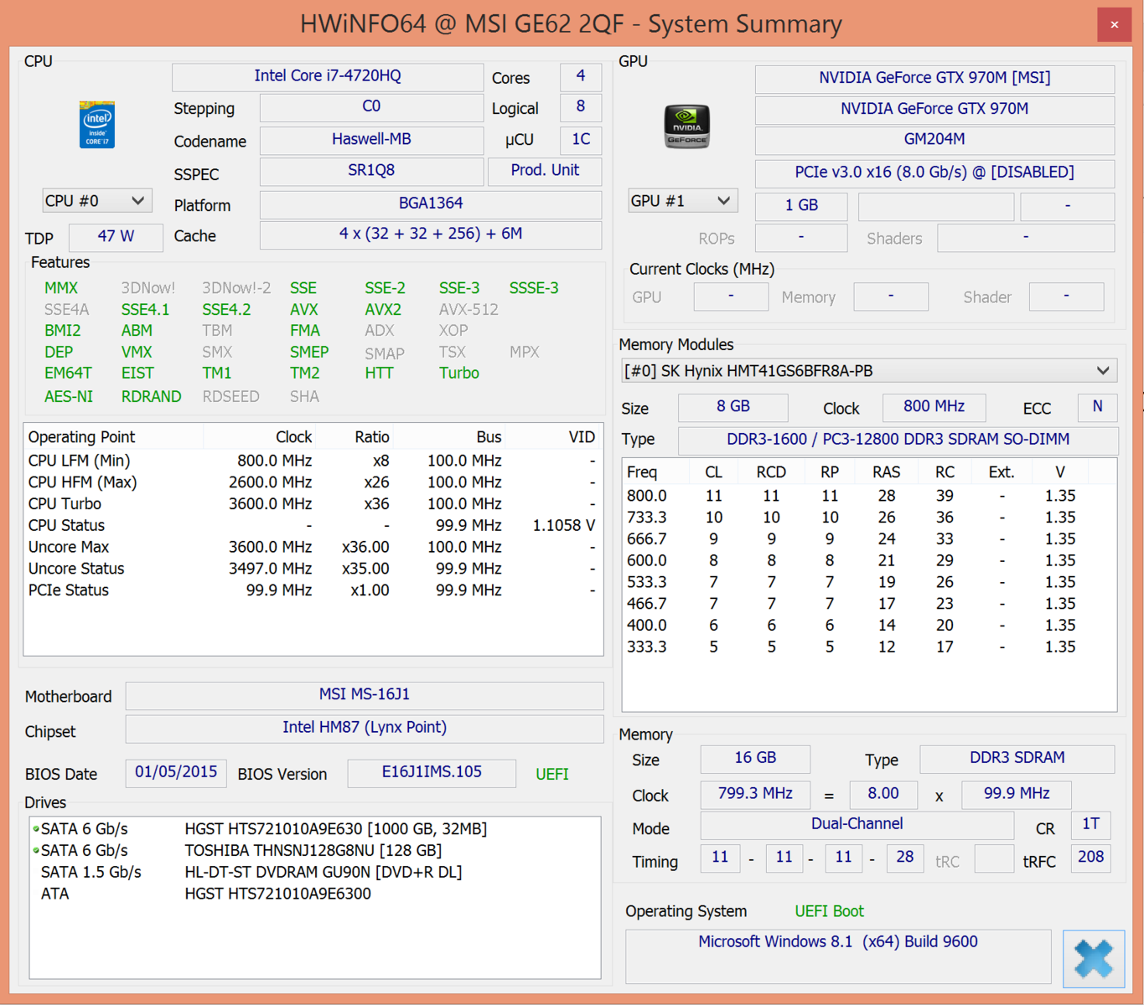1144x1005 pixels.
Task: Select the CPU LFM (Min) row
Action: [x=313, y=461]
